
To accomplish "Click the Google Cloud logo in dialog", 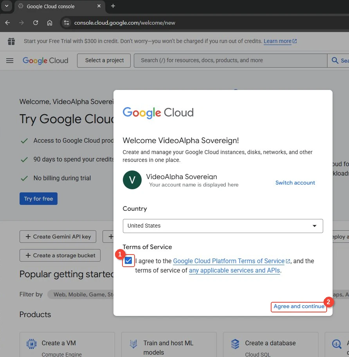I will pos(158,113).
